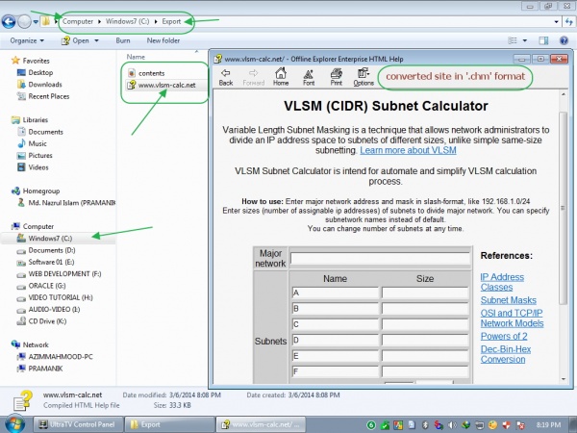
Task: Open Options in HTML Help toolbar
Action: (364, 77)
